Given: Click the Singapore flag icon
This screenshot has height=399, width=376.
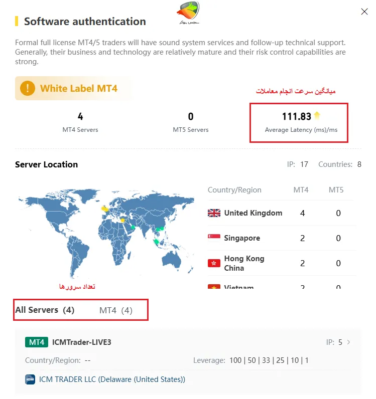Looking at the screenshot, I should point(214,238).
